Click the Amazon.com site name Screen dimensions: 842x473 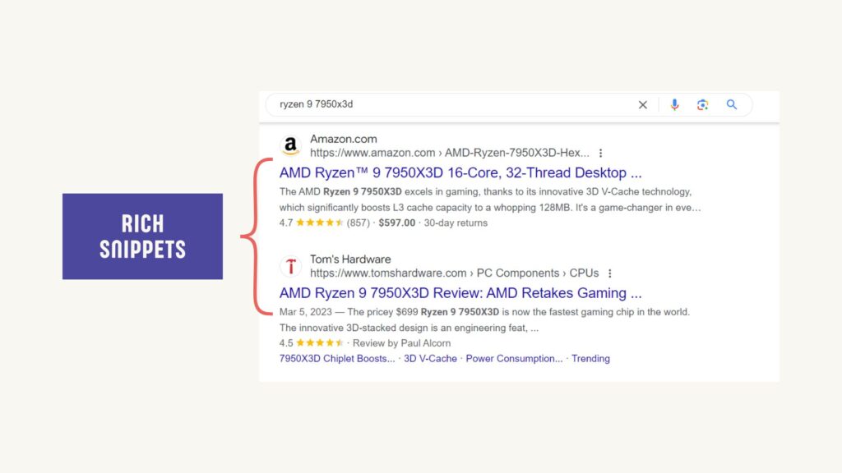click(343, 139)
